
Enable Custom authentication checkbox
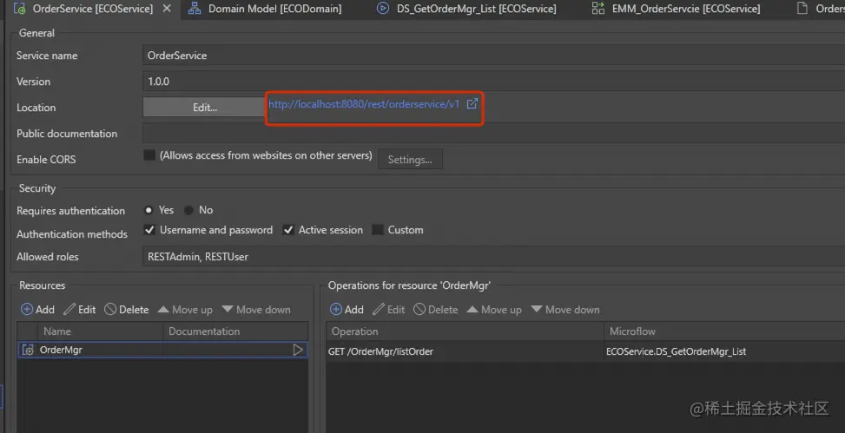tap(378, 230)
